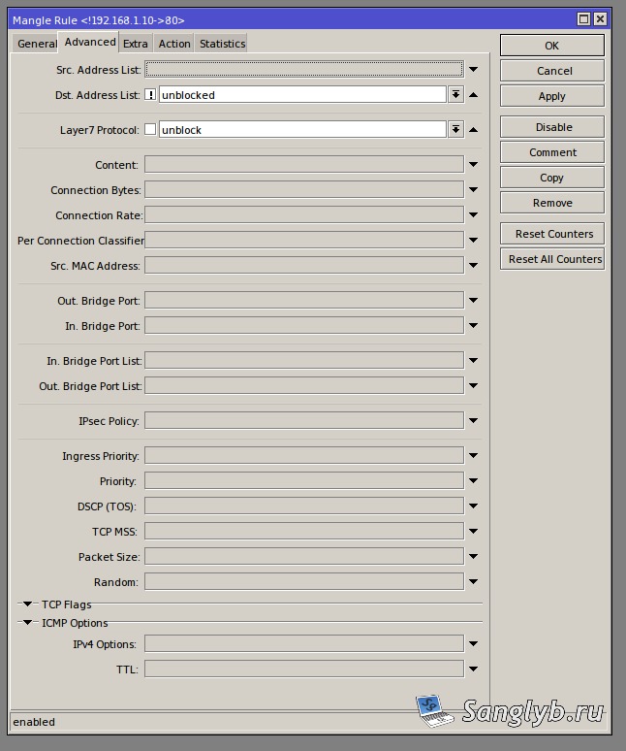Disable this mangle rule

552,127
